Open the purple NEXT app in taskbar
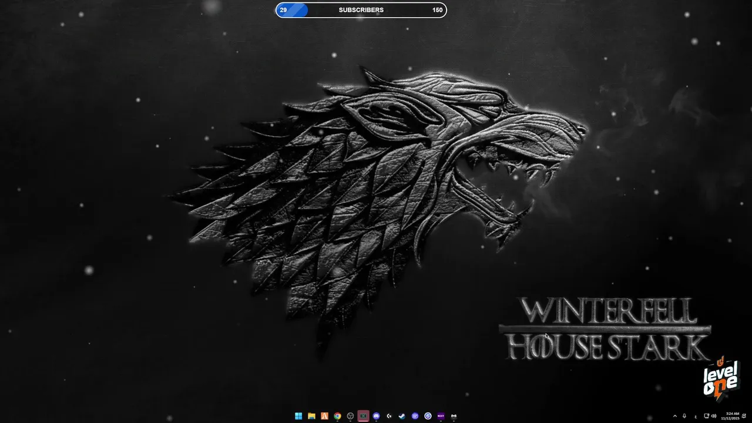The height and width of the screenshot is (423, 752). [441, 416]
